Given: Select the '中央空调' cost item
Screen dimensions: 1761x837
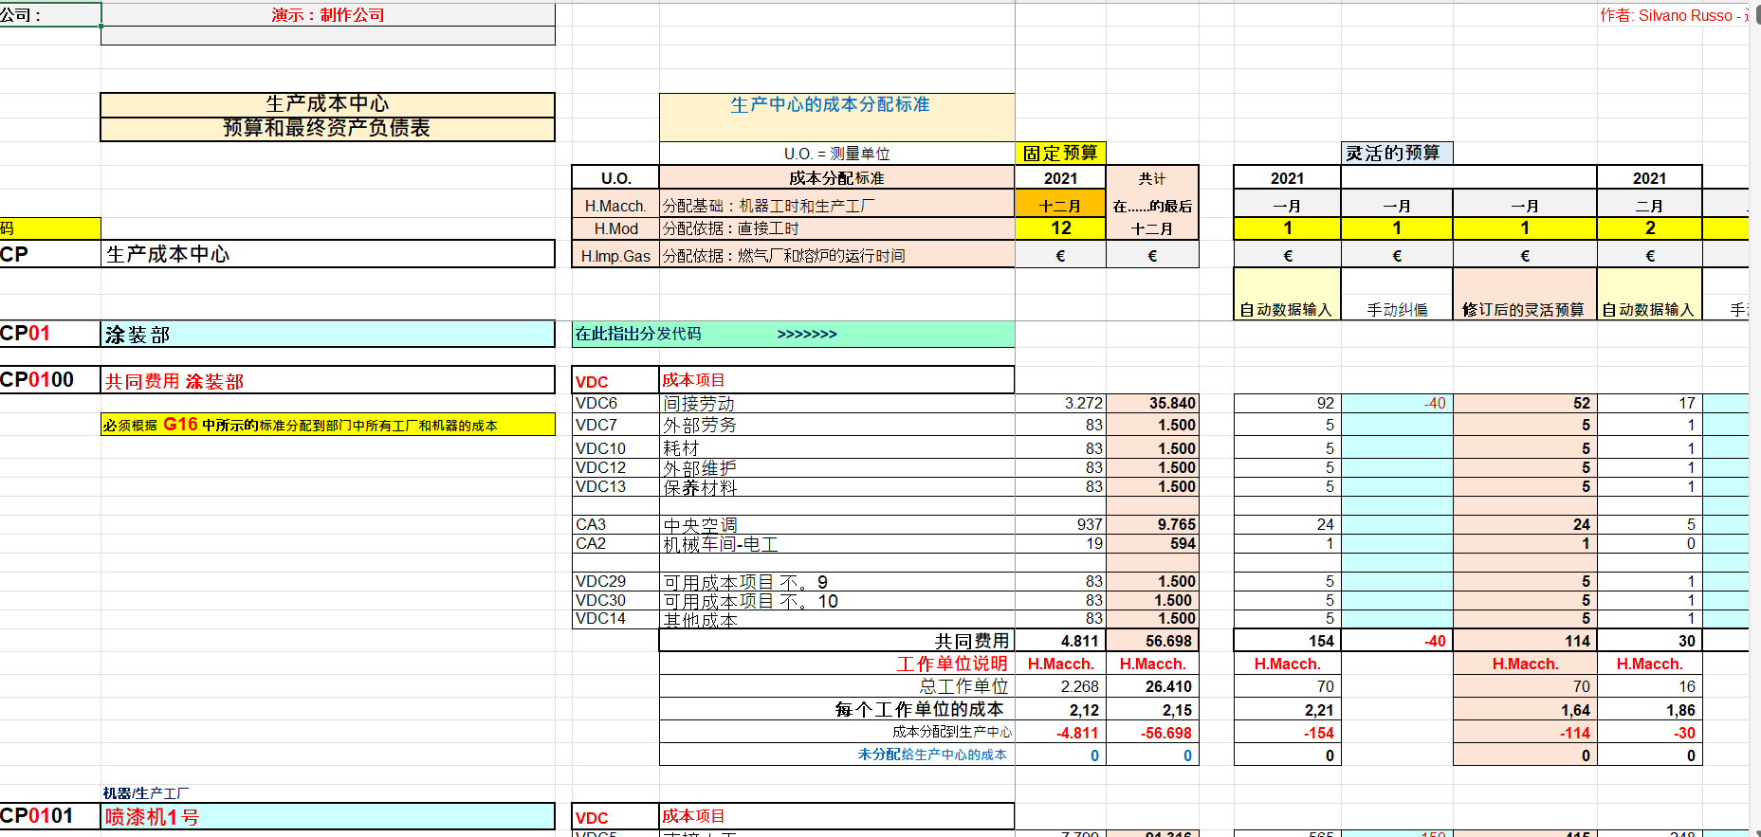Looking at the screenshot, I should pos(836,524).
